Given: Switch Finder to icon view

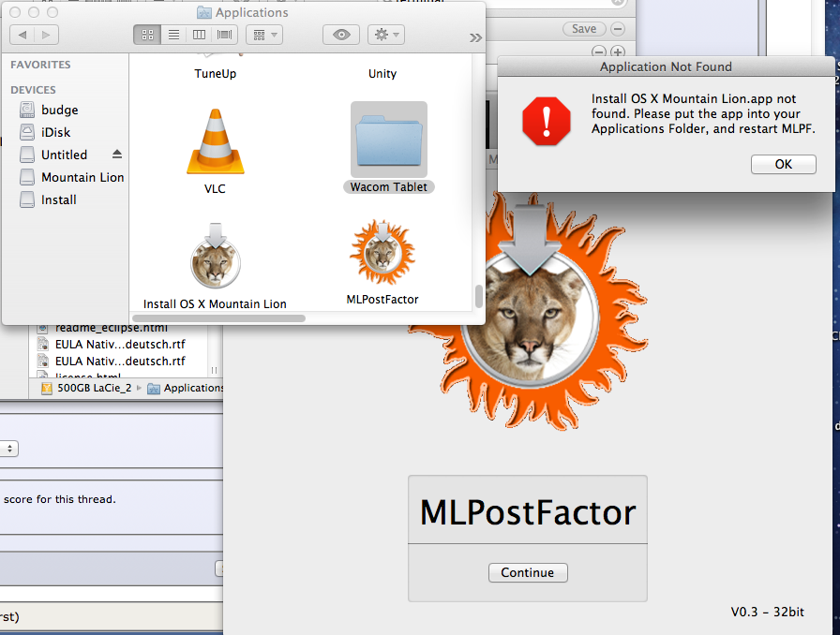Looking at the screenshot, I should click(147, 35).
